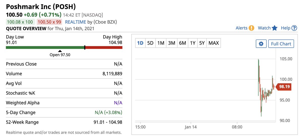303x139 pixels.
Task: Show the MAX chart period
Action: tap(214, 43)
